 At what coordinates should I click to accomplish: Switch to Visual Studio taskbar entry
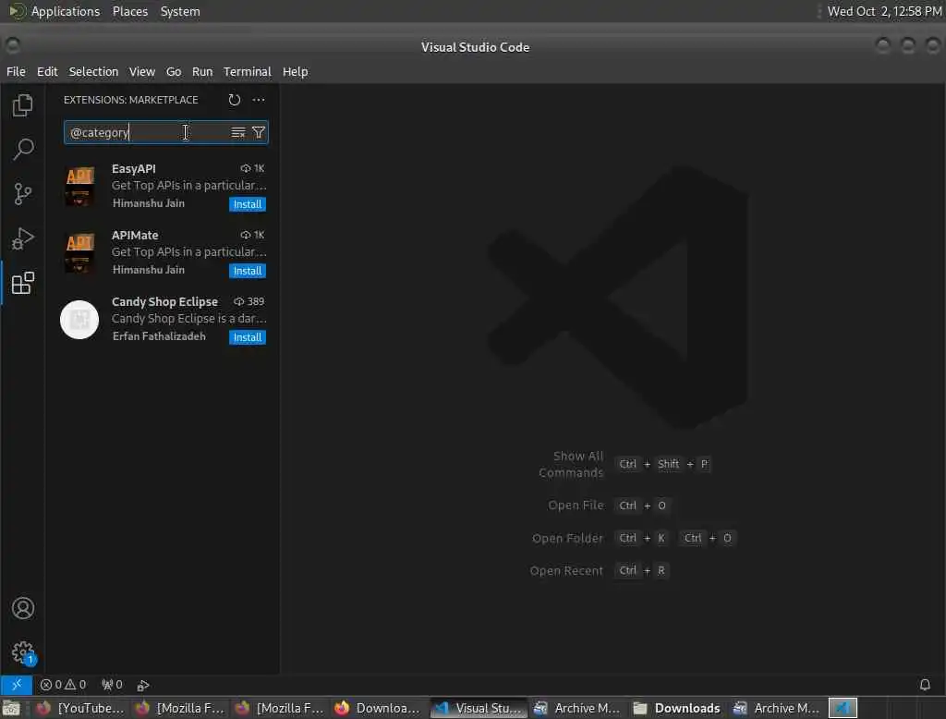[479, 708]
